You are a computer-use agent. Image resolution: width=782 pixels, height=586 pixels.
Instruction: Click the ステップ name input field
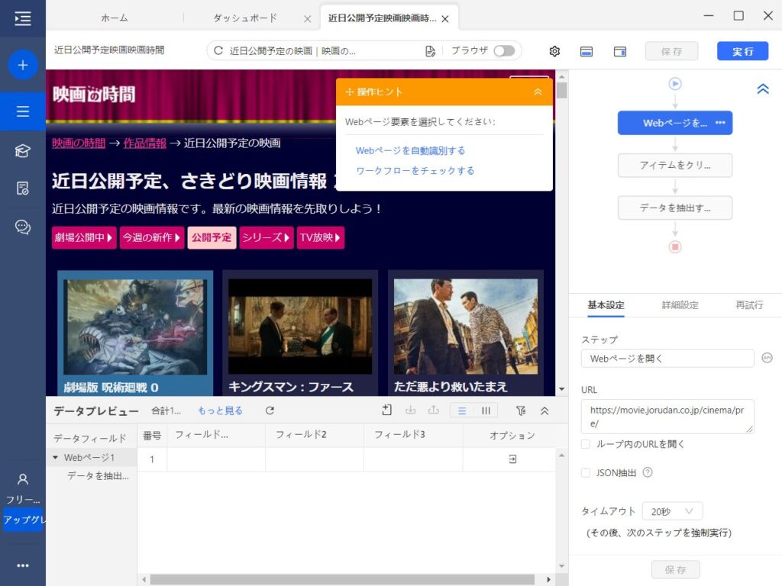coord(667,359)
